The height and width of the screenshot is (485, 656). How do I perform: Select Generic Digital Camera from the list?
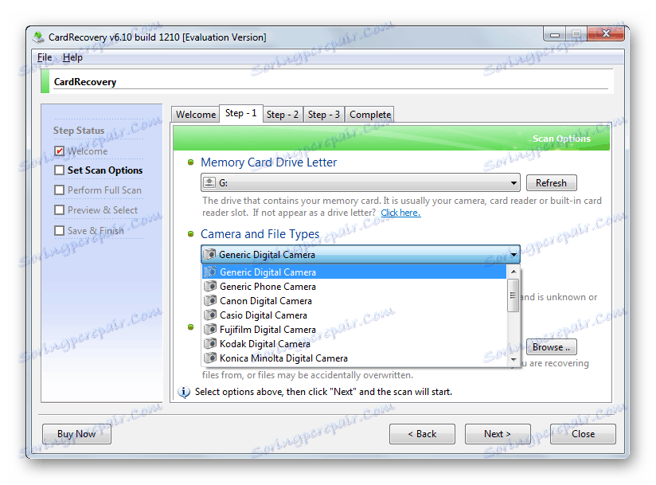click(x=354, y=272)
